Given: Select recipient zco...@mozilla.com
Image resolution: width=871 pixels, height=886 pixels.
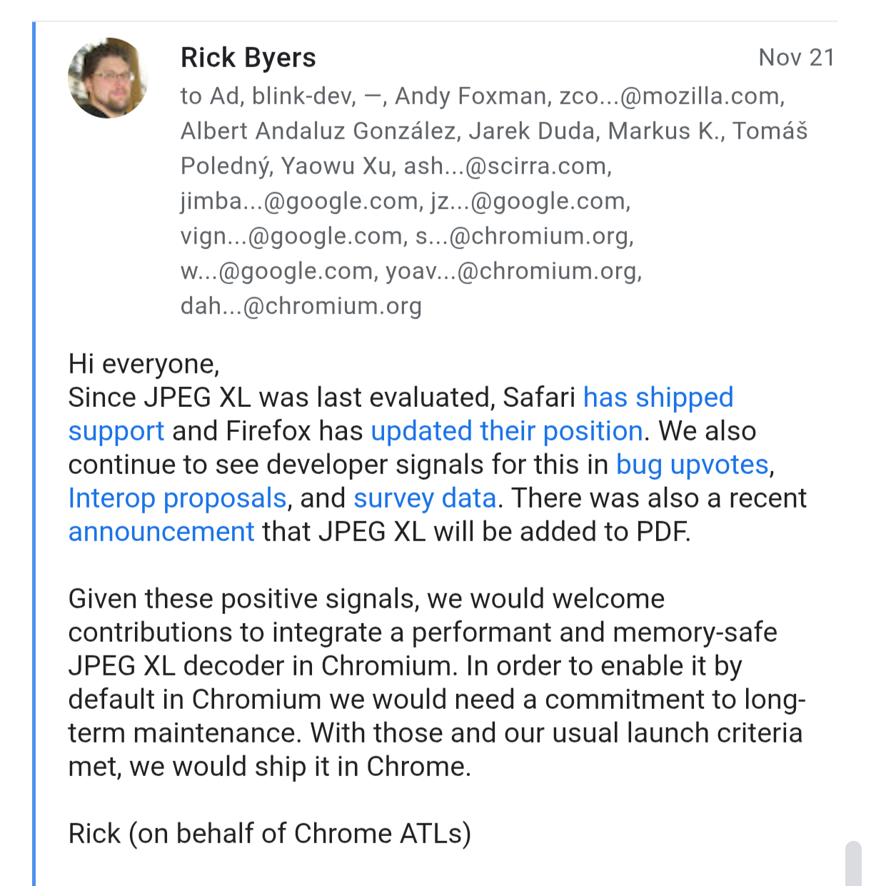Looking at the screenshot, I should pos(671,96).
